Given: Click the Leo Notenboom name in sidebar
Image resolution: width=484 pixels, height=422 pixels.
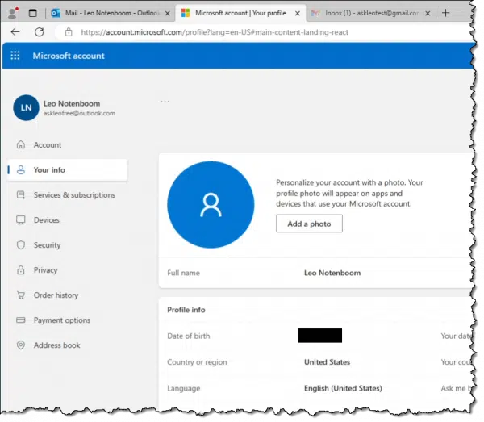Looking at the screenshot, I should 72,103.
